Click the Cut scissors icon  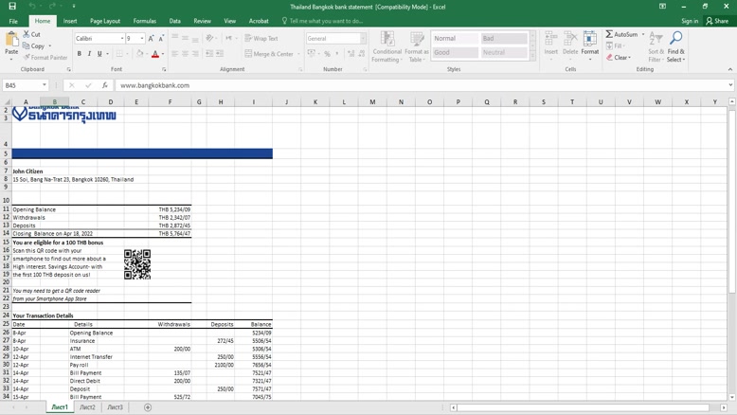(27, 34)
